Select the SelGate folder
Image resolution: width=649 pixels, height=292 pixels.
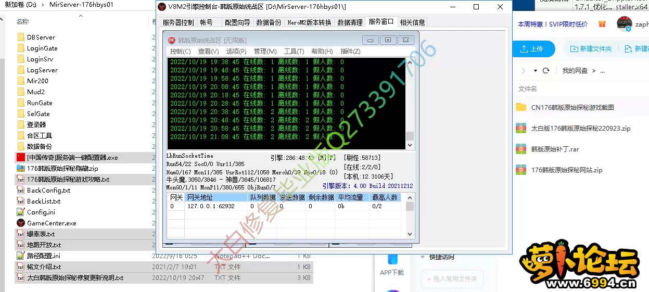click(x=38, y=114)
